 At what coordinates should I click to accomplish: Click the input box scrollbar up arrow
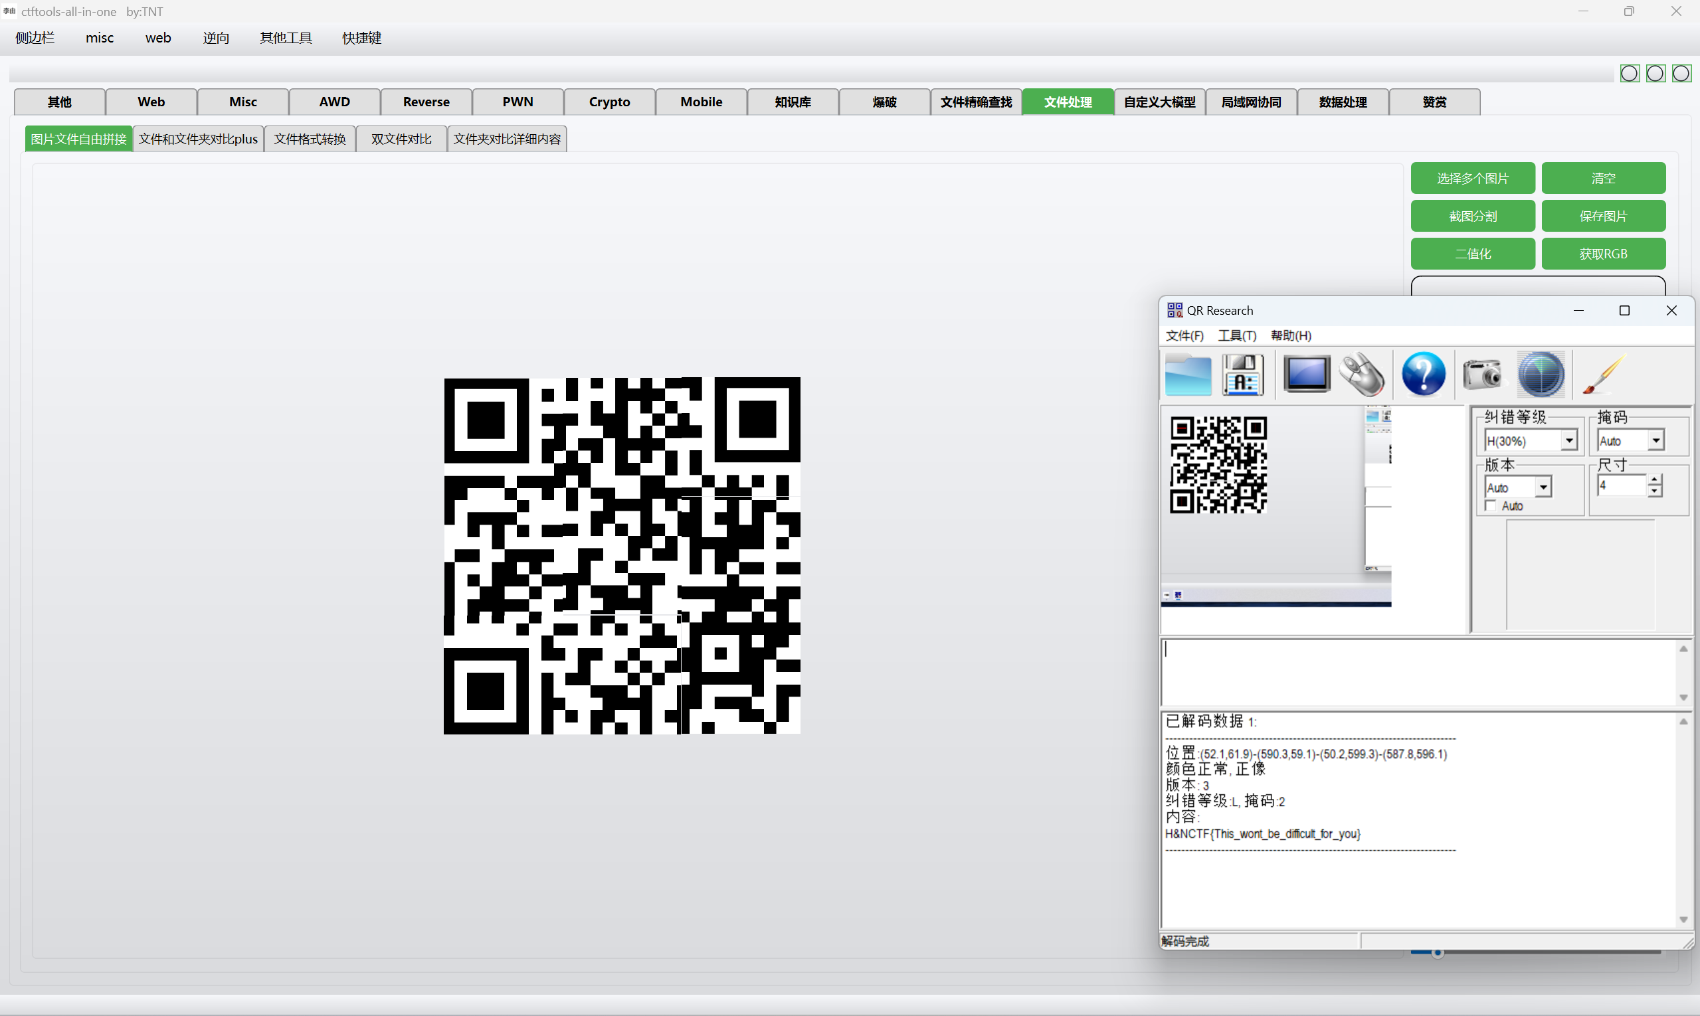tap(1683, 648)
